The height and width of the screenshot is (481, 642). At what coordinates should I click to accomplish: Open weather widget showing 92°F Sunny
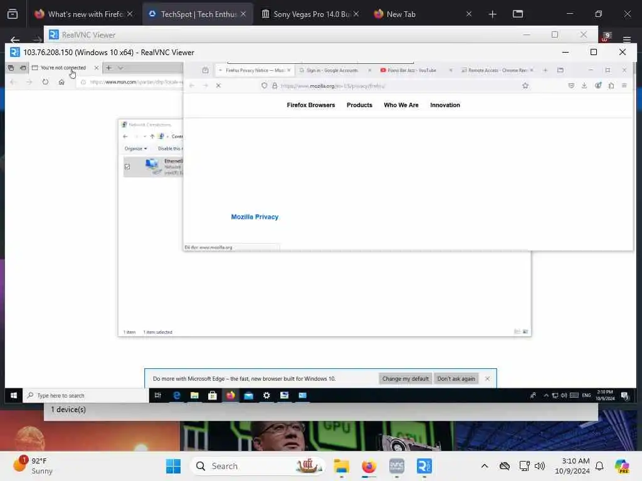34,466
